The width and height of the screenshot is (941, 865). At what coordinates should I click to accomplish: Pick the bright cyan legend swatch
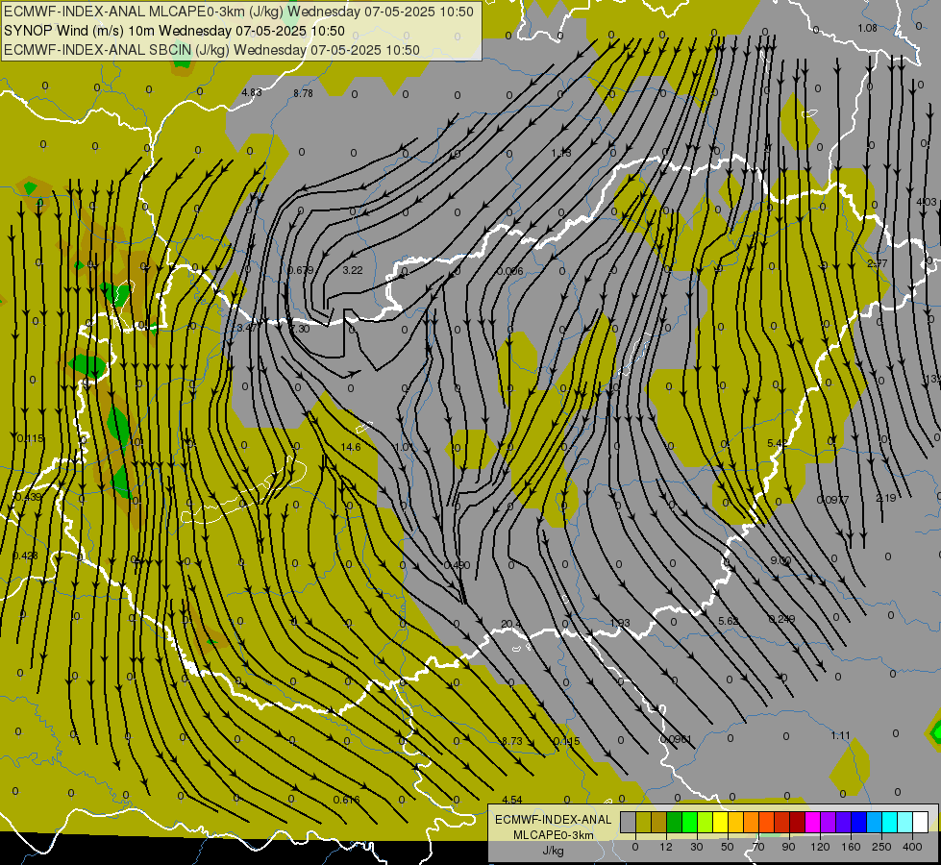[891, 822]
